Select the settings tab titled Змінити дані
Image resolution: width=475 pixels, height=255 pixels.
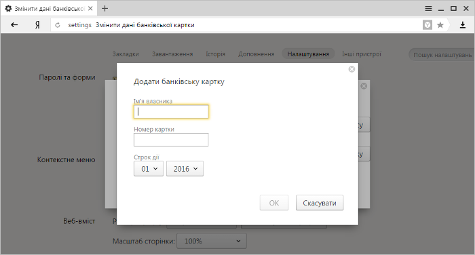(x=49, y=9)
